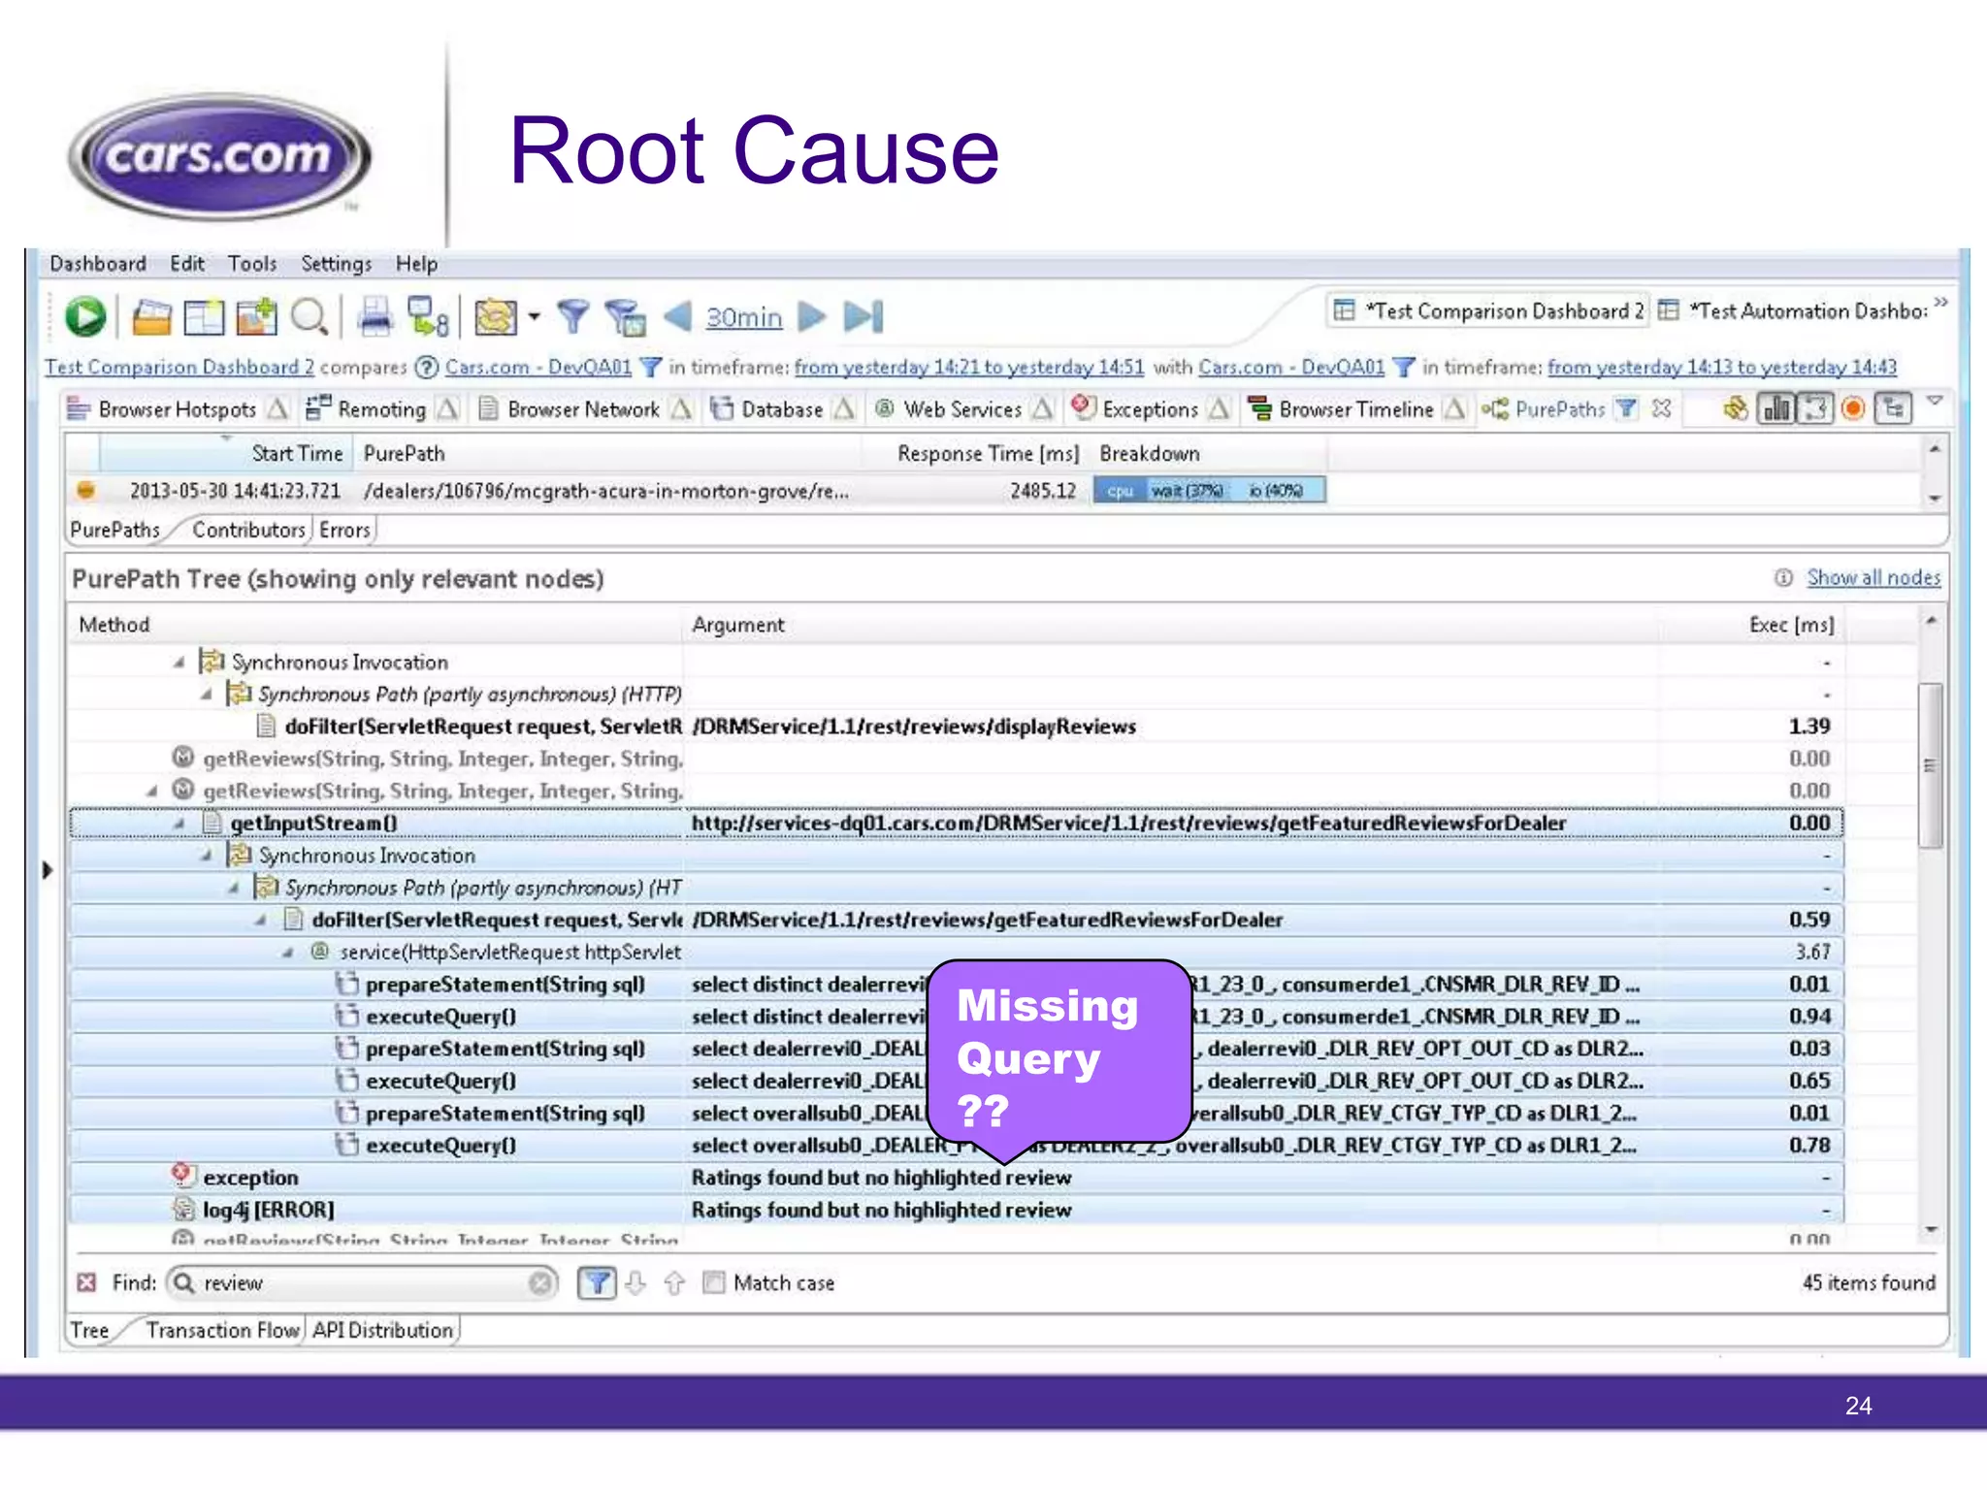1987x1490 pixels.
Task: Click Show all nodes link
Action: [x=1873, y=578]
